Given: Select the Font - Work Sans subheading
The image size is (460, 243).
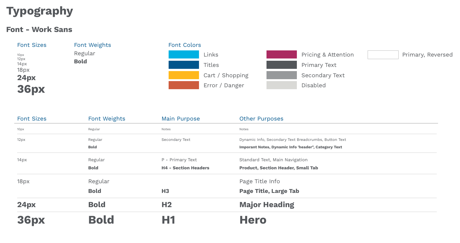Looking at the screenshot, I should [39, 29].
